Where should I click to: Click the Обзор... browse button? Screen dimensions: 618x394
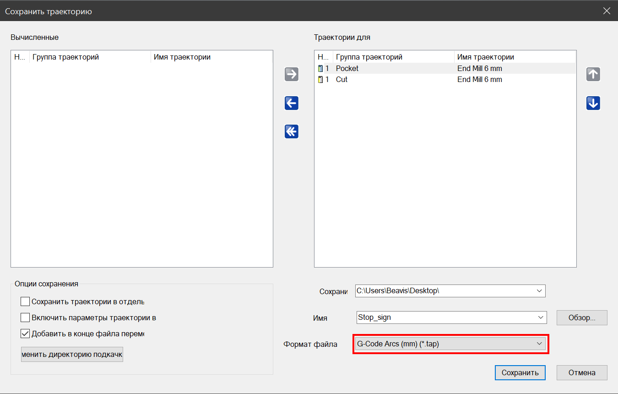(x=582, y=317)
